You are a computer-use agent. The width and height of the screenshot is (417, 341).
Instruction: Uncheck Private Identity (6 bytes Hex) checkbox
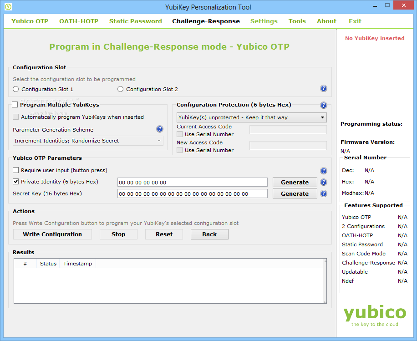16,181
